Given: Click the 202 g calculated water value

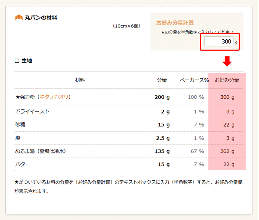Looking at the screenshot, I should tap(227, 151).
